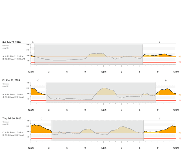Pick event marker B above the Sat chart

point(33,42)
